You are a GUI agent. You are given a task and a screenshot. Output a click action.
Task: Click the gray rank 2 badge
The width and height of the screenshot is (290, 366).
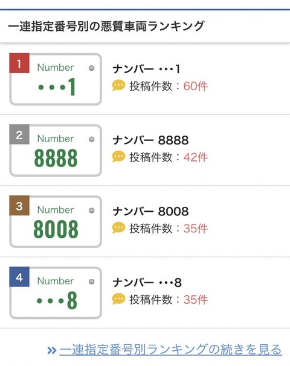pyautogui.click(x=19, y=134)
